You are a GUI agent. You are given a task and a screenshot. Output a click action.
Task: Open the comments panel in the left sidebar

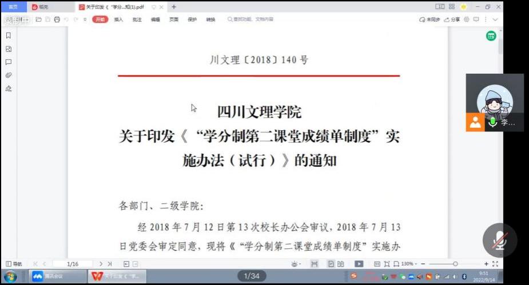coord(9,62)
